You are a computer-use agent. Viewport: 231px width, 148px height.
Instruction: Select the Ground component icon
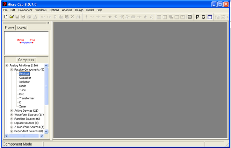(86, 17)
